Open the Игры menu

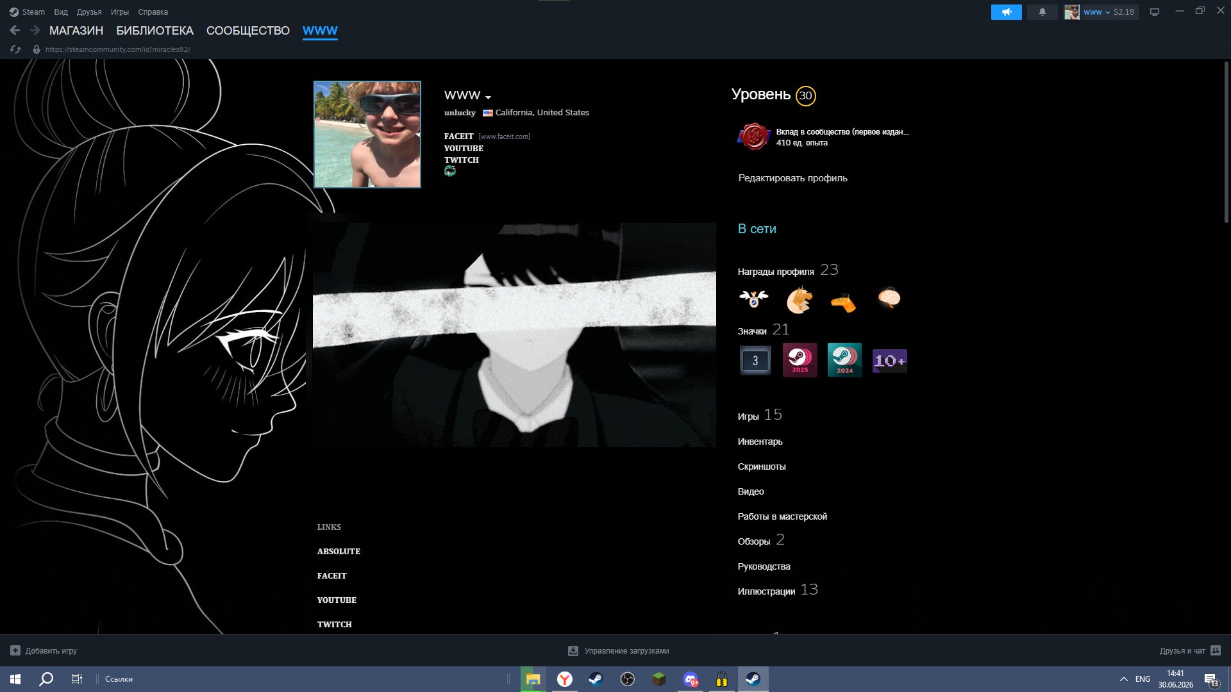[120, 12]
